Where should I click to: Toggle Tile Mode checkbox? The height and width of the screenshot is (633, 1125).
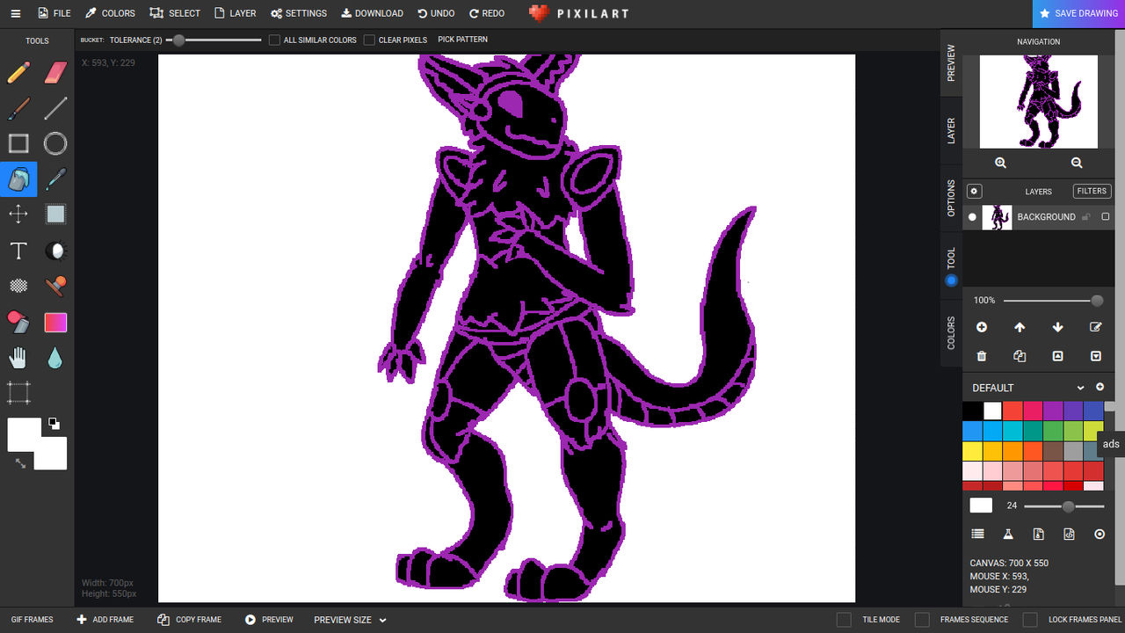click(x=844, y=620)
